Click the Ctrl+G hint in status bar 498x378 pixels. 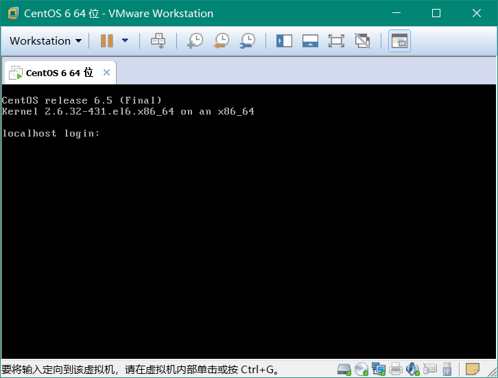pyautogui.click(x=257, y=369)
